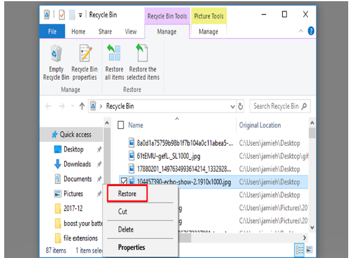
Task: Go up one folder level arrow
Action: [82, 106]
